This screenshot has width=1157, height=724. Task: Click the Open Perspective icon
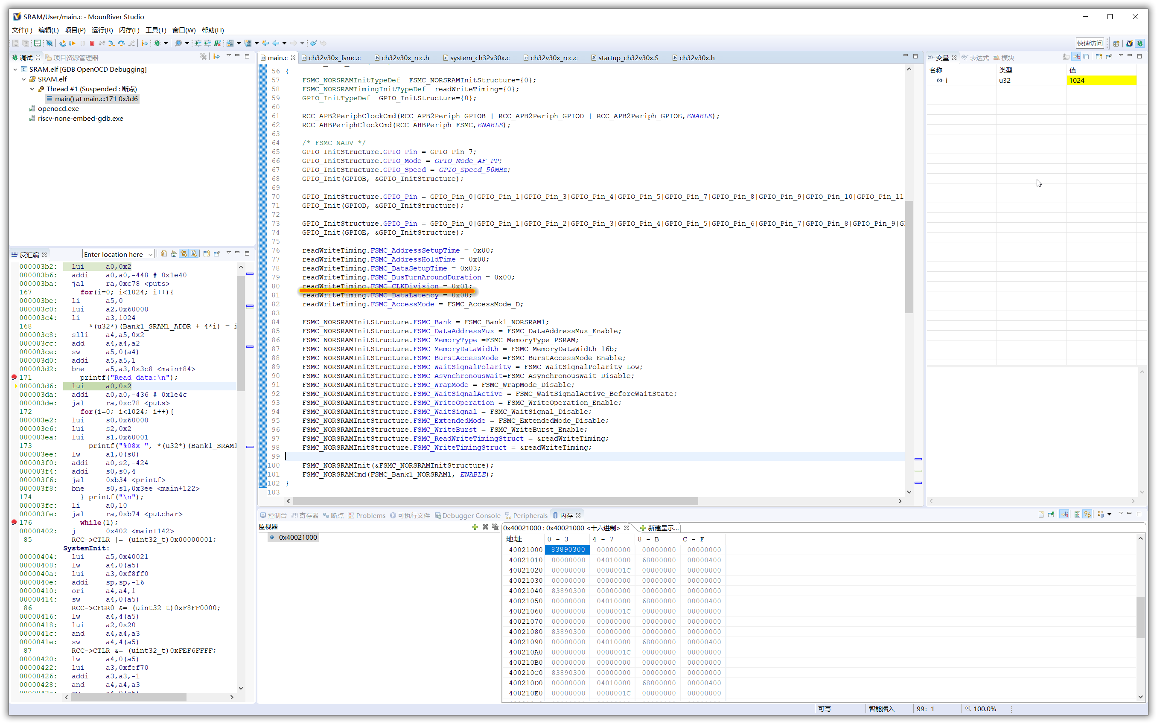1116,43
